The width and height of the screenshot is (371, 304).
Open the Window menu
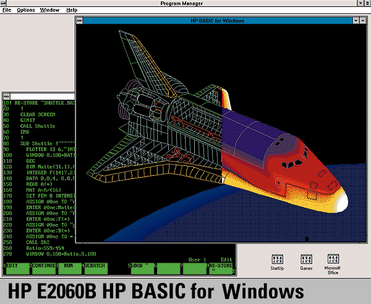(49, 11)
